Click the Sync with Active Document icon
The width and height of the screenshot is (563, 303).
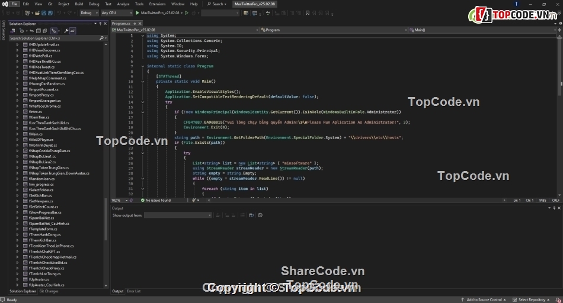tap(31, 31)
